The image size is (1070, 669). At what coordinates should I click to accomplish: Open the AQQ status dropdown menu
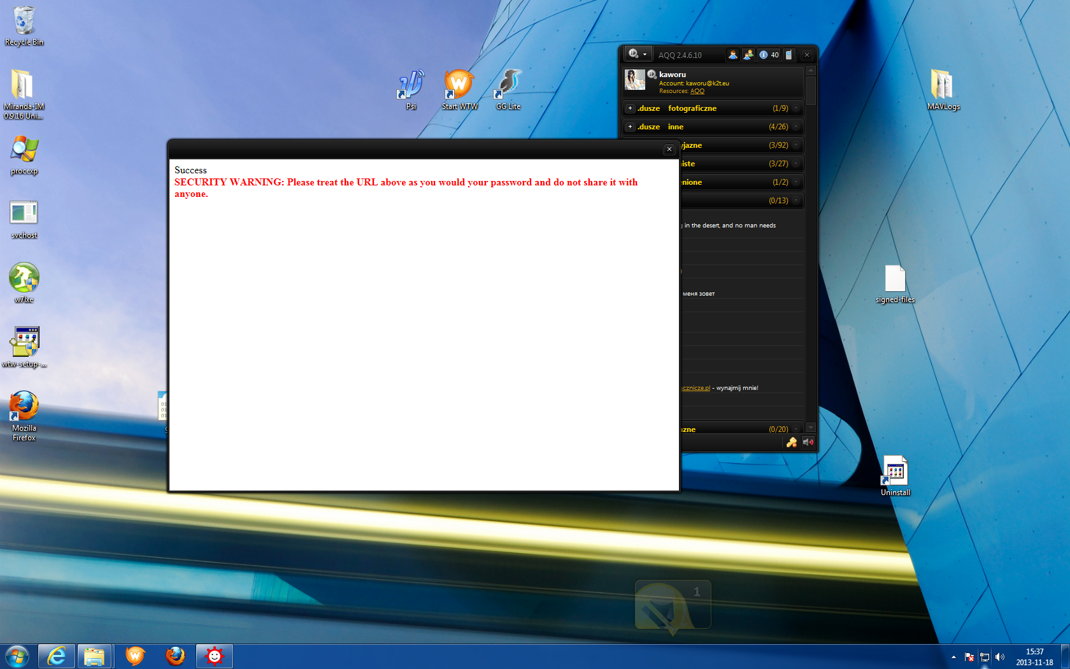638,54
